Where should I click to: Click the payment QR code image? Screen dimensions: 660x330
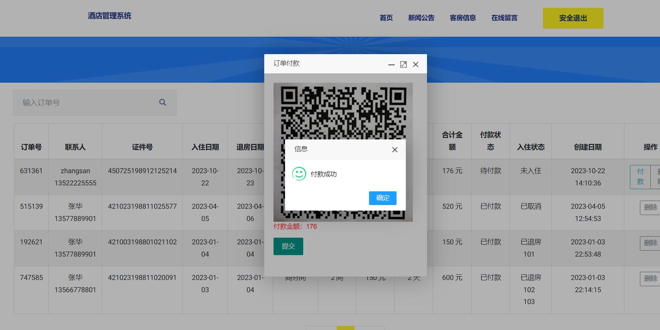[343, 152]
